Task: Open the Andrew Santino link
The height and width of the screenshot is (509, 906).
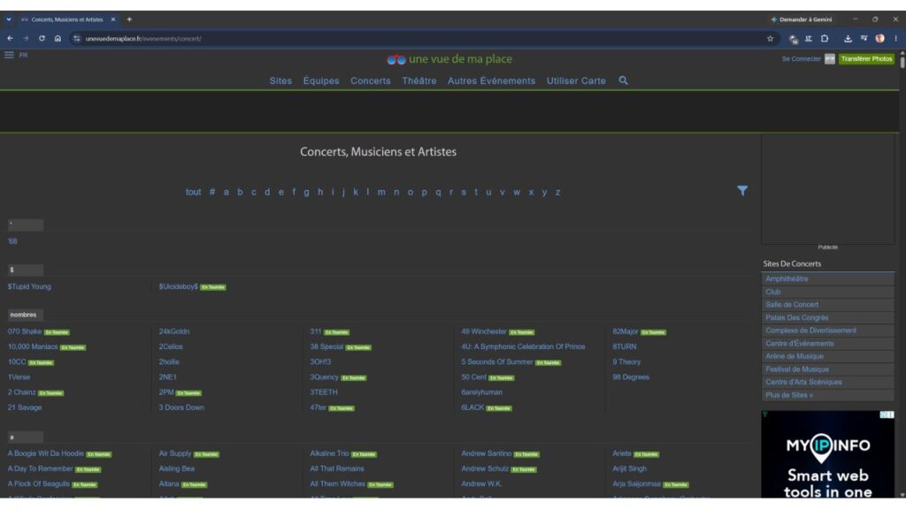Action: click(x=486, y=453)
